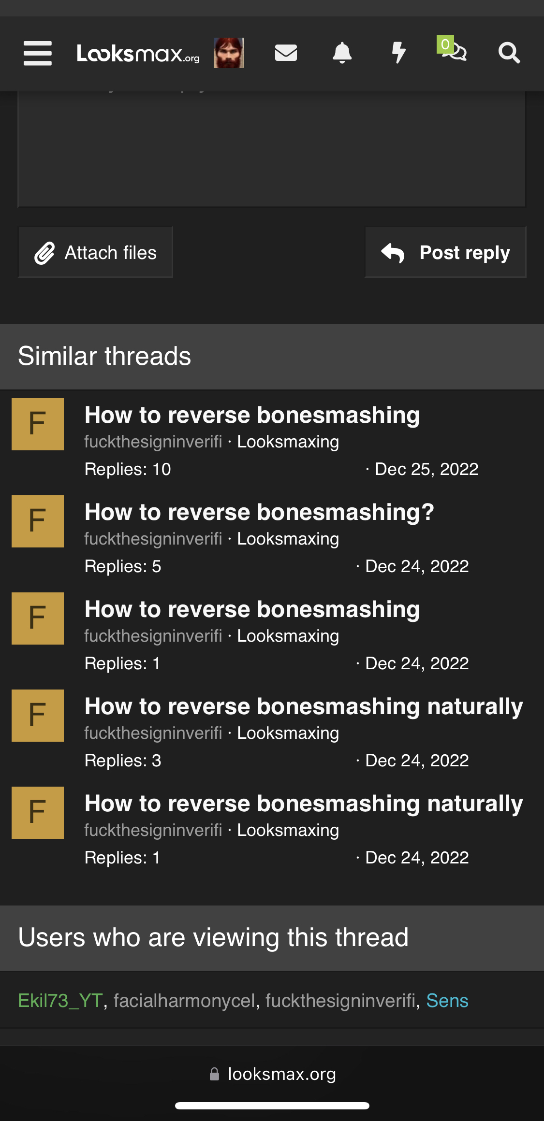The height and width of the screenshot is (1121, 544).
Task: Click the lightning bolt what's new icon
Action: [398, 53]
